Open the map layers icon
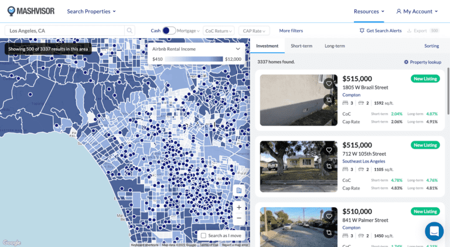This screenshot has width=450, height=247. 238,191
